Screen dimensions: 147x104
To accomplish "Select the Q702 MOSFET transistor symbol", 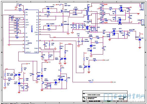I will pyautogui.click(x=62, y=24).
